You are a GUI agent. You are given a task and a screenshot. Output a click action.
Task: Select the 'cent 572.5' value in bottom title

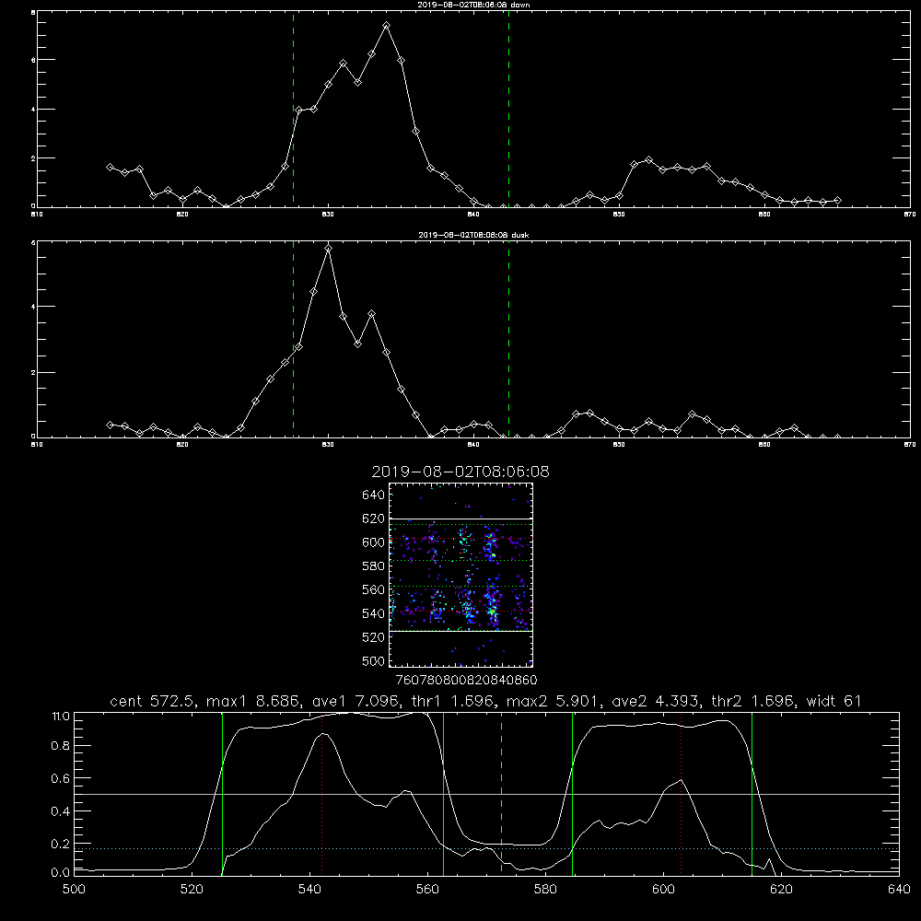coord(153,701)
